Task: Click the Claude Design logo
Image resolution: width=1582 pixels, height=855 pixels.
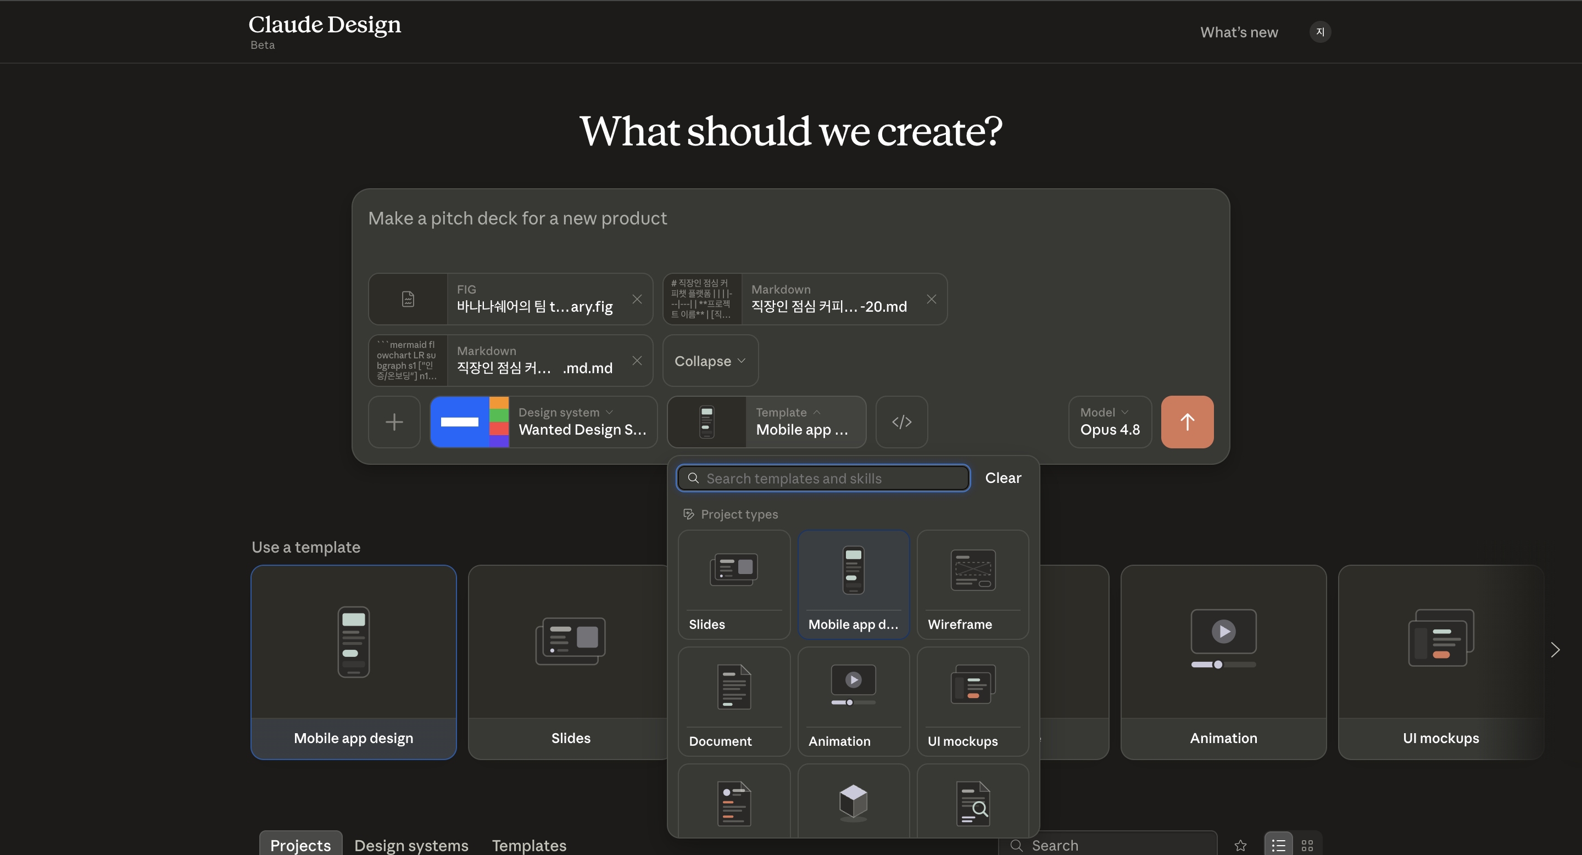Action: (x=324, y=25)
